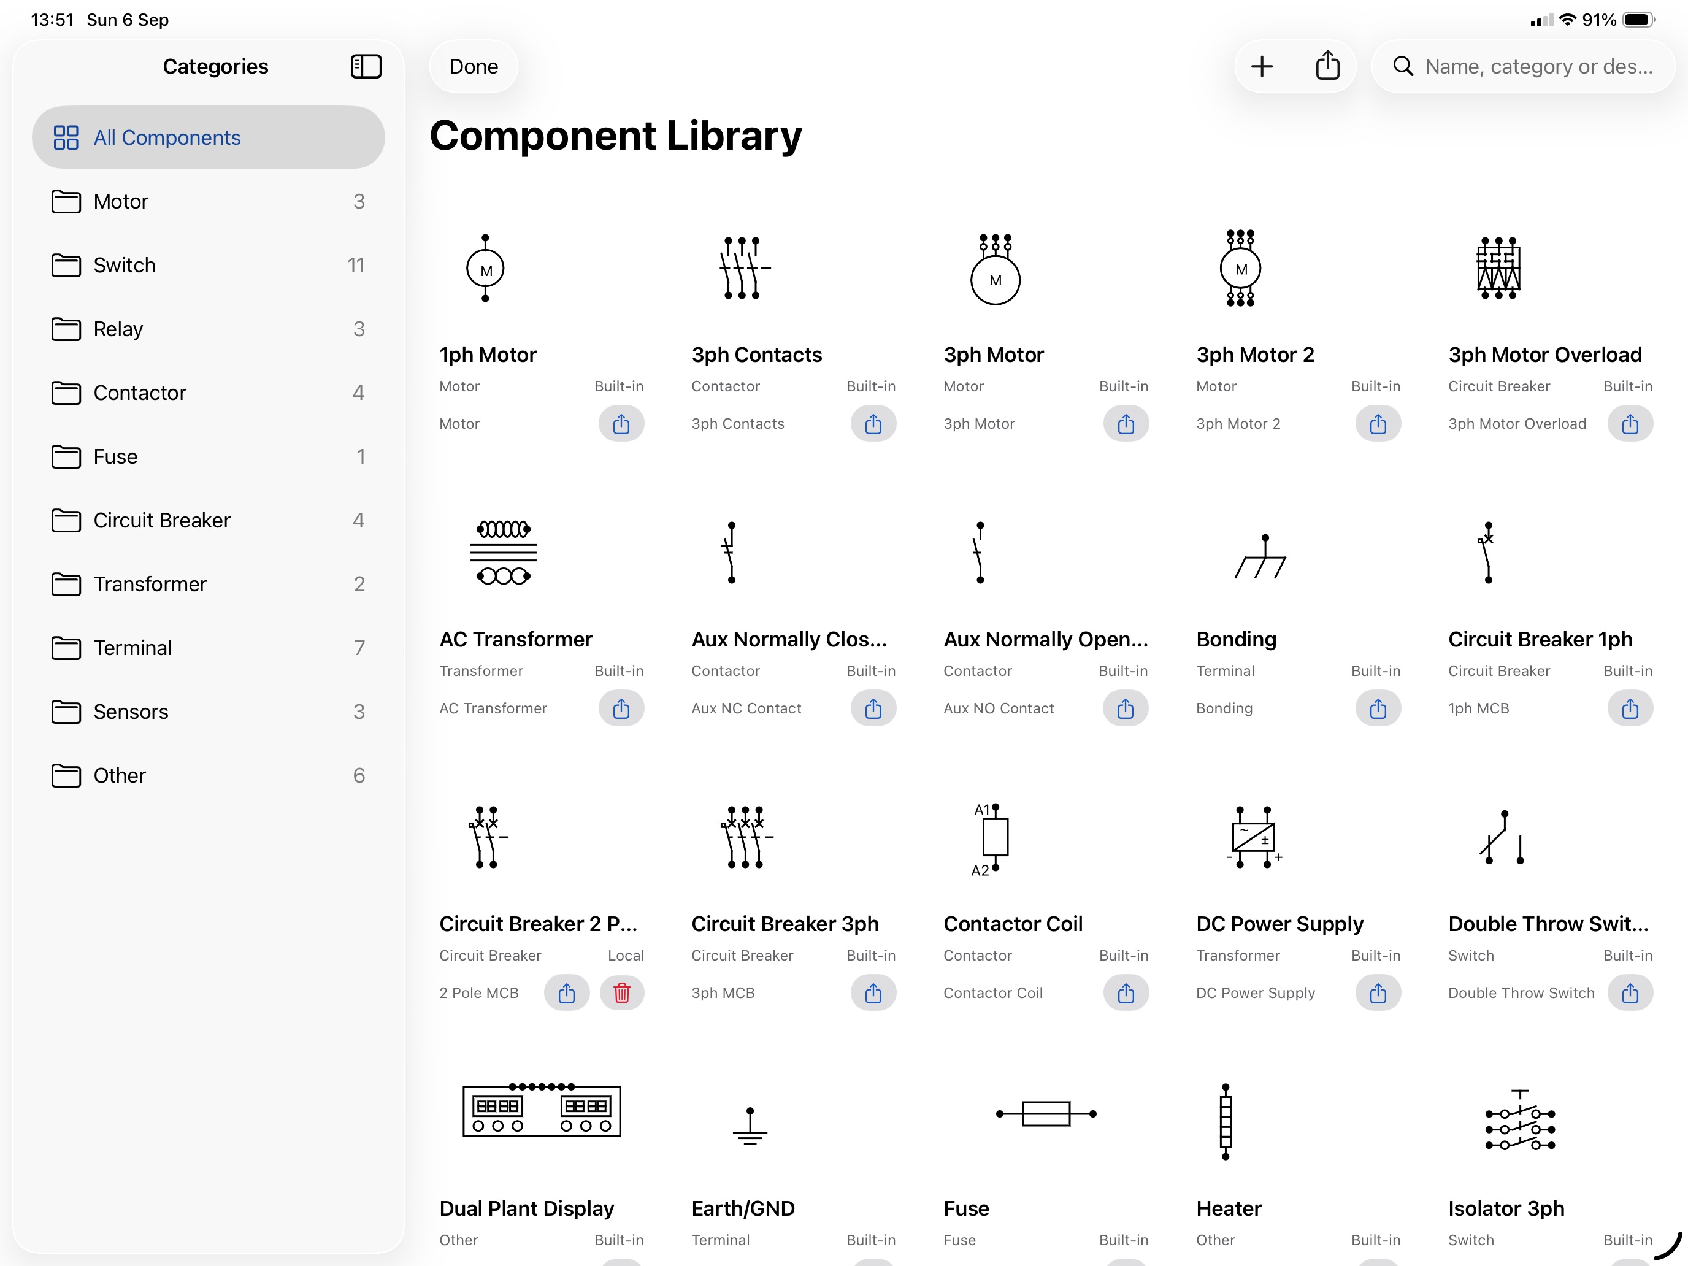This screenshot has width=1688, height=1266.
Task: Select the Fuse symbol thumbnail
Action: pos(1045,1113)
